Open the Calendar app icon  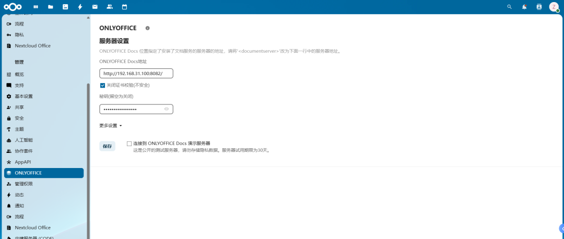[124, 7]
